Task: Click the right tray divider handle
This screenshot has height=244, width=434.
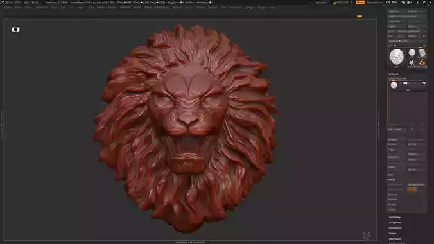Action: pyautogui.click(x=379, y=125)
